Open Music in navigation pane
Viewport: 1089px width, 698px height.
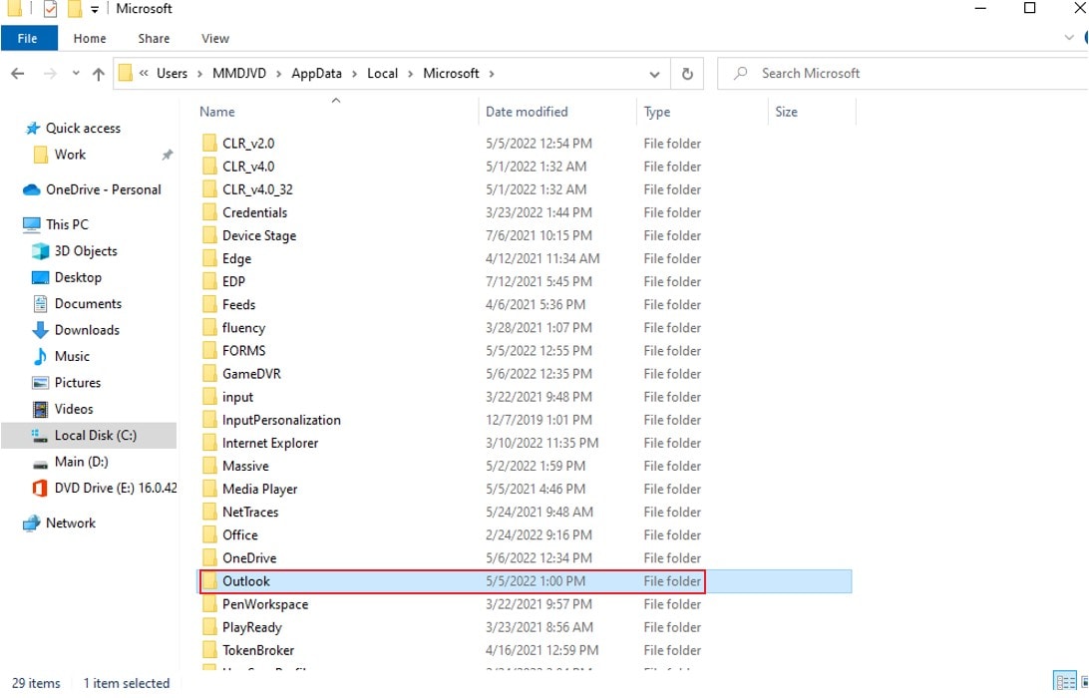72,357
